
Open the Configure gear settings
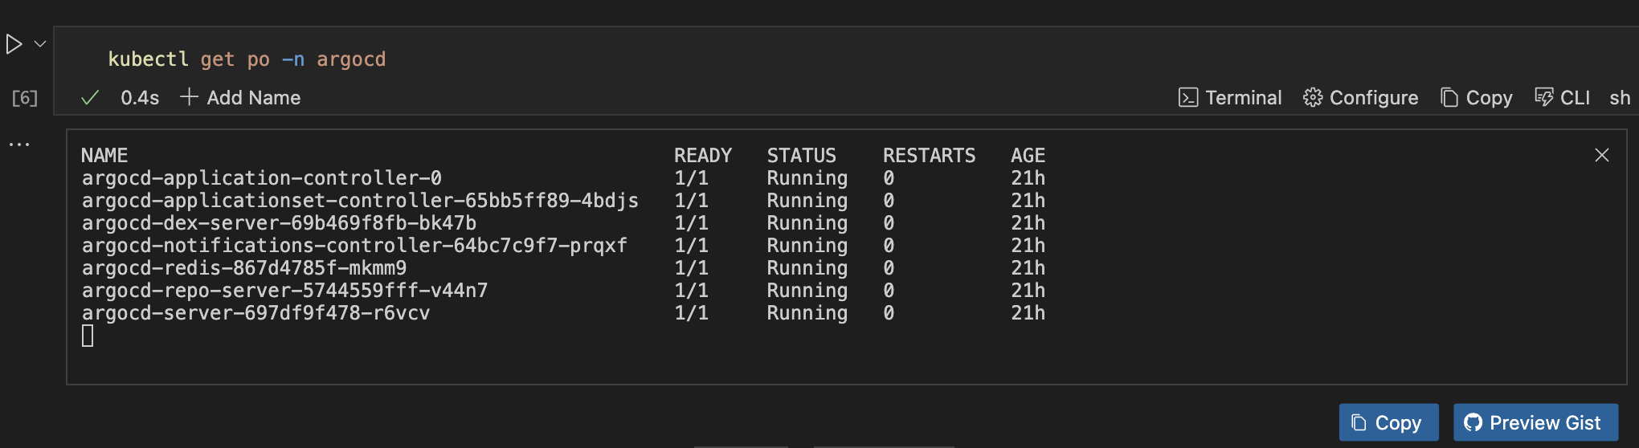click(1360, 98)
